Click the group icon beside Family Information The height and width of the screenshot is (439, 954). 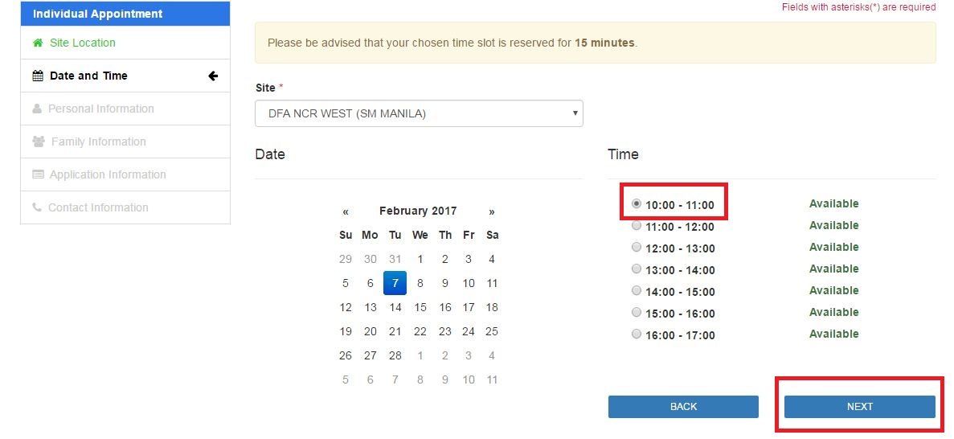(39, 142)
